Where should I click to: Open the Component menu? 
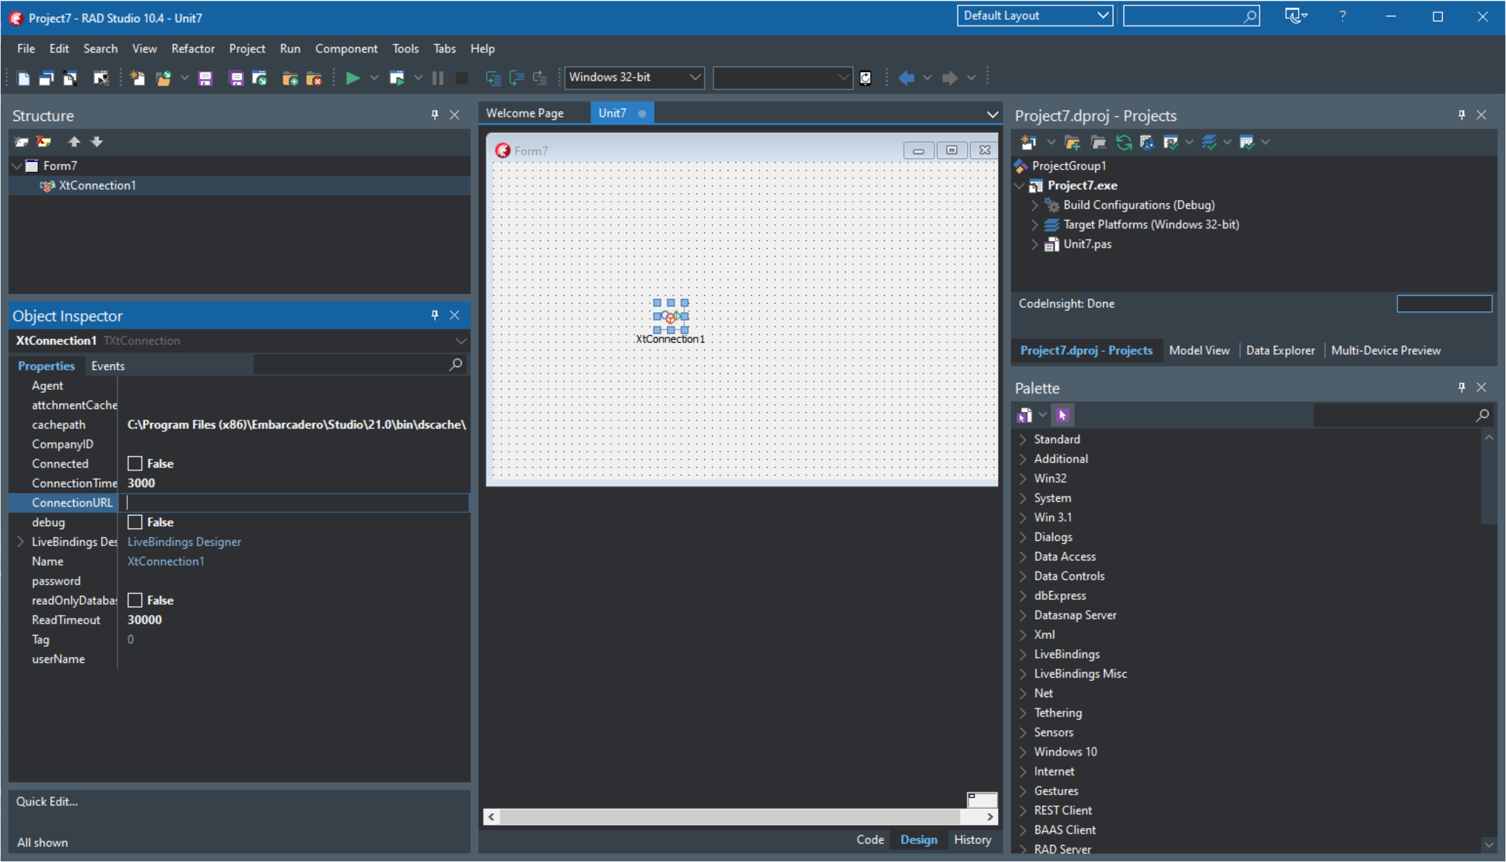pos(346,49)
